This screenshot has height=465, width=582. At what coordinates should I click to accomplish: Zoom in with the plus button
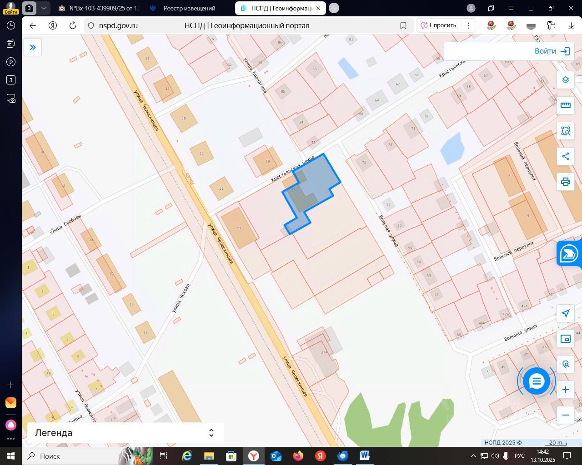[x=565, y=390]
